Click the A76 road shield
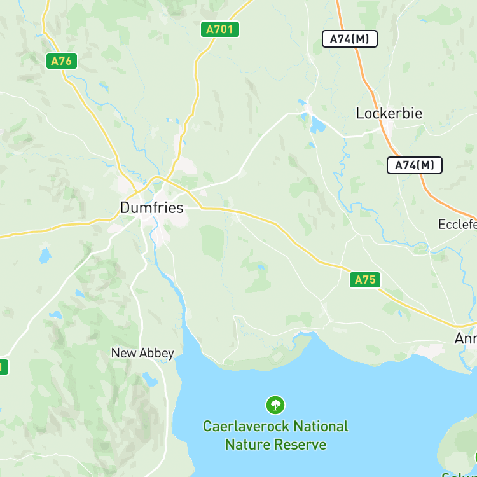 coord(62,61)
